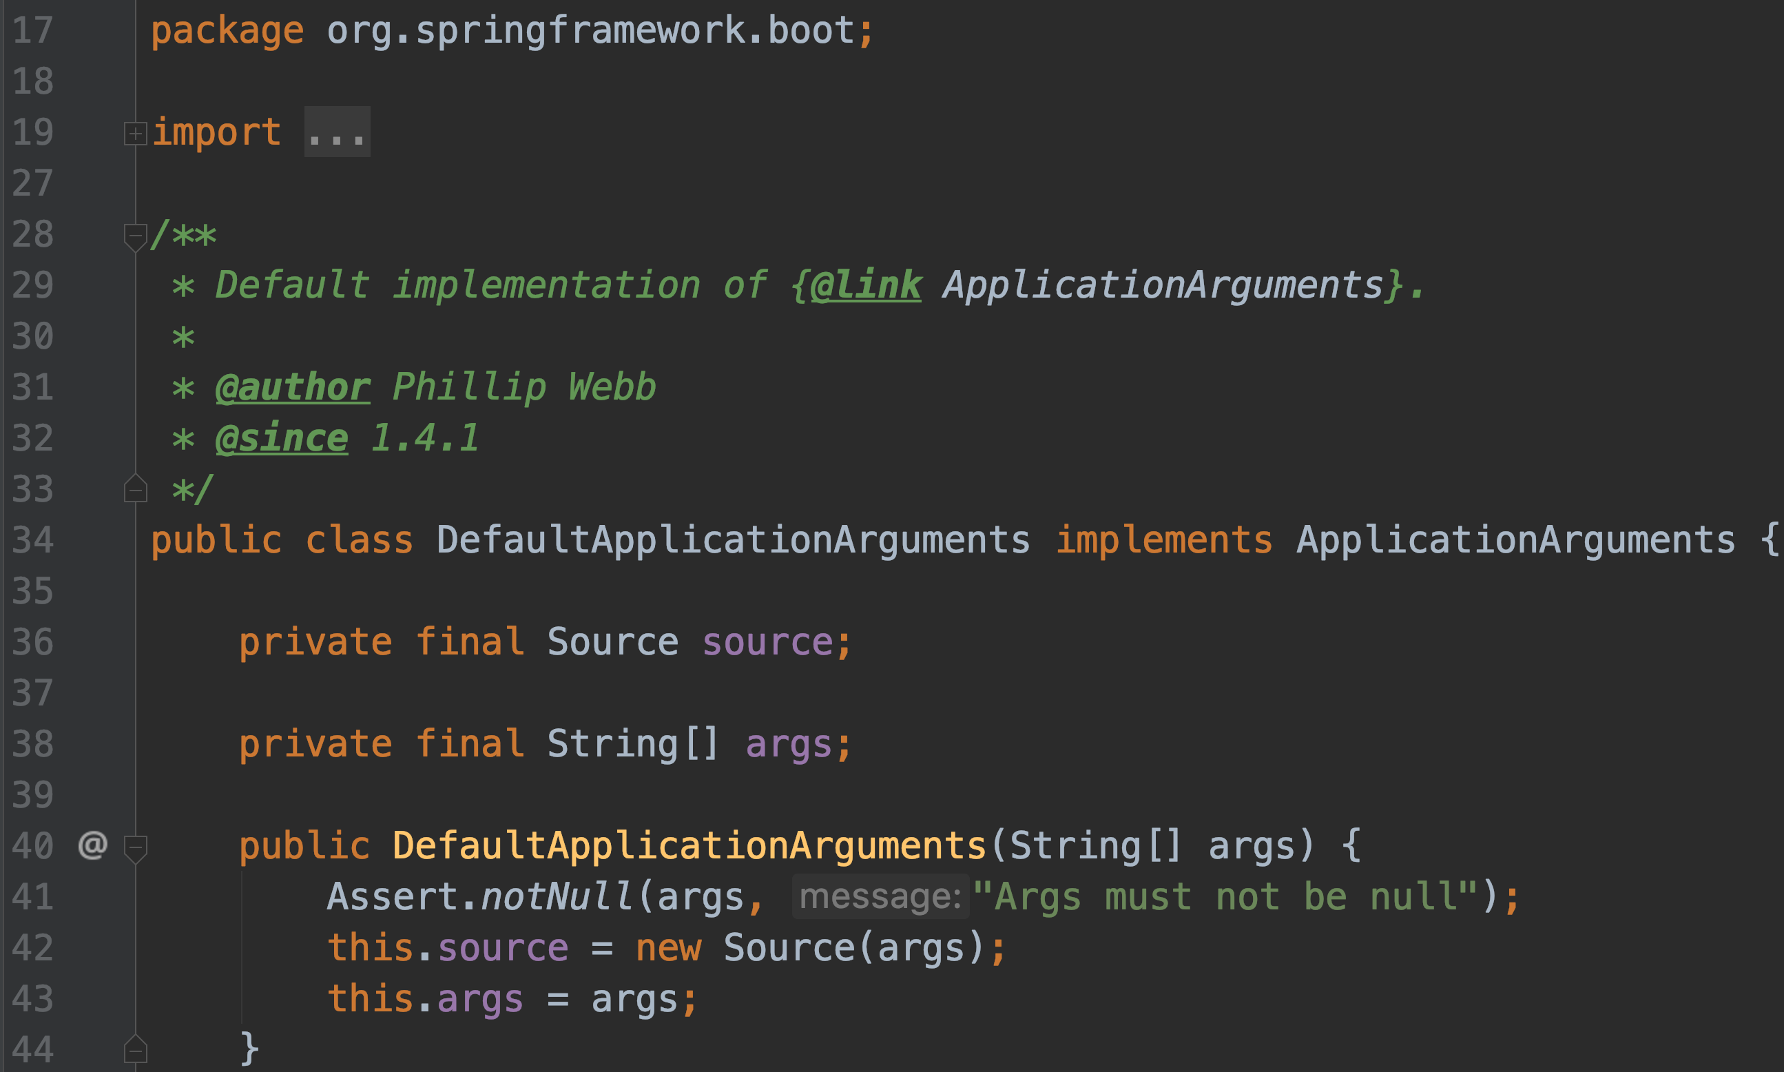Collapse Javadoc from its end marker on line 33
This screenshot has height=1072, width=1784.
click(x=135, y=488)
